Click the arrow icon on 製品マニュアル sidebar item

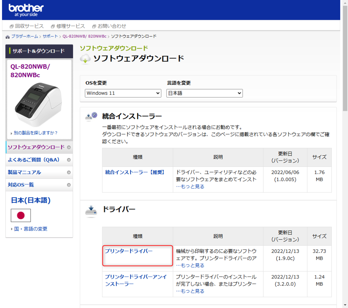[x=69, y=172]
